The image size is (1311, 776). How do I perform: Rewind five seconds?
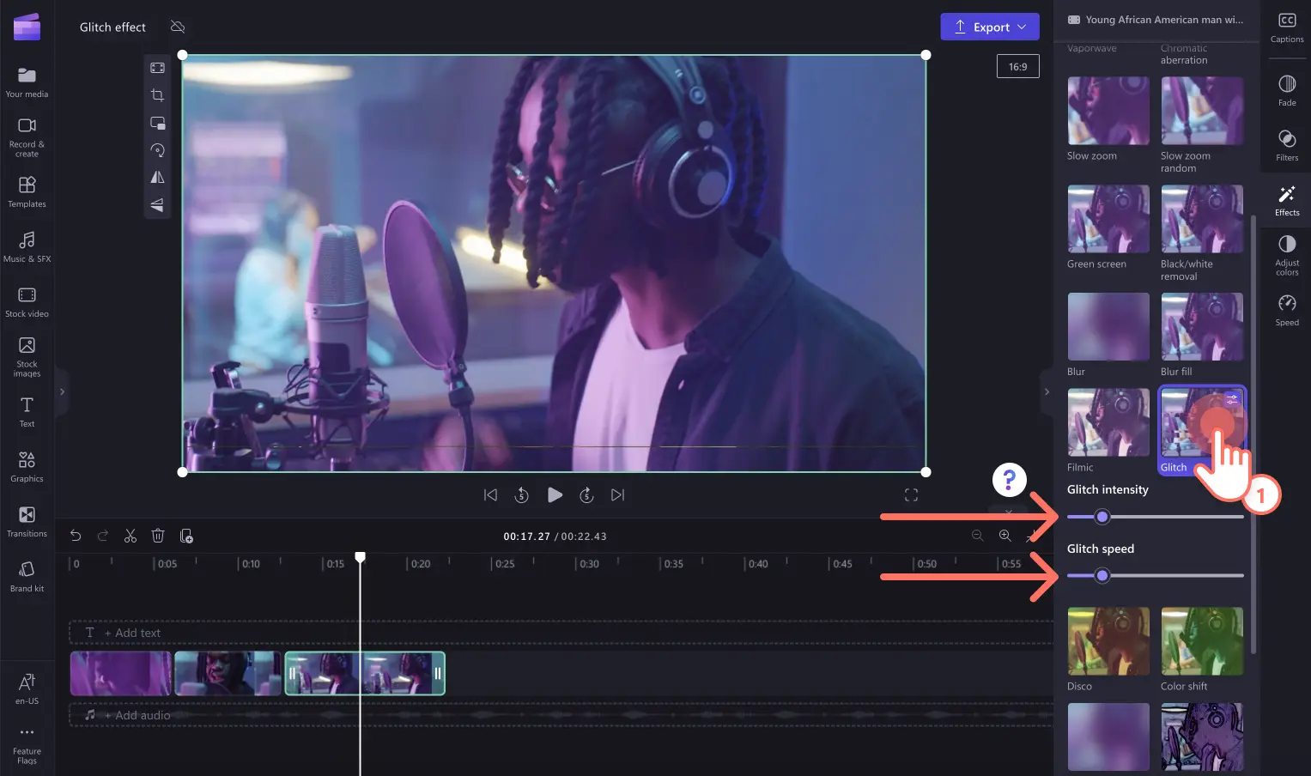coord(522,494)
